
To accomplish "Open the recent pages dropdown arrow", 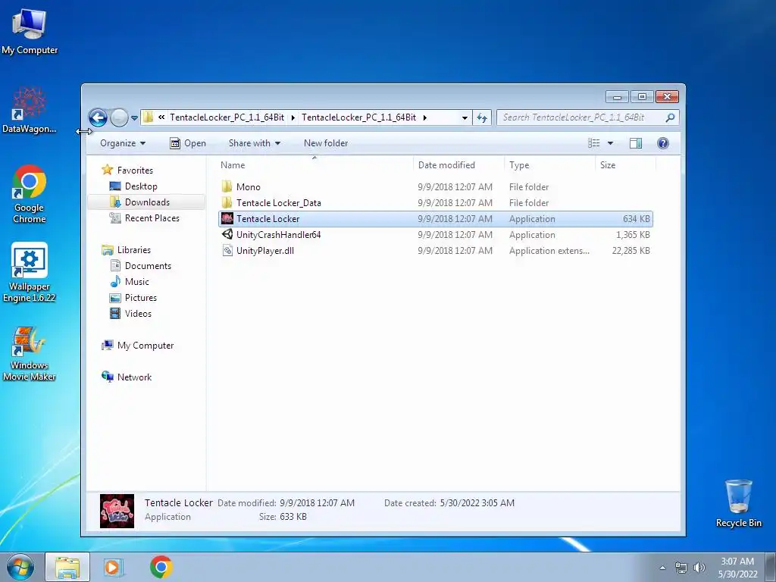I will click(x=134, y=117).
